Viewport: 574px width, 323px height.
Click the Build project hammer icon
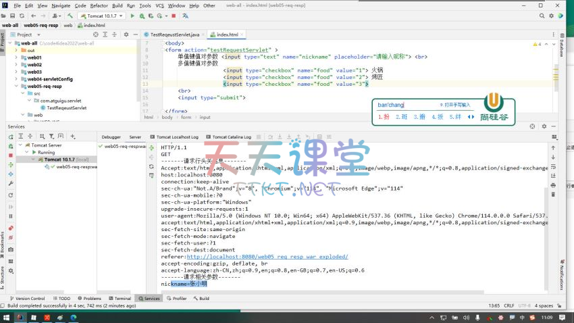click(71, 15)
